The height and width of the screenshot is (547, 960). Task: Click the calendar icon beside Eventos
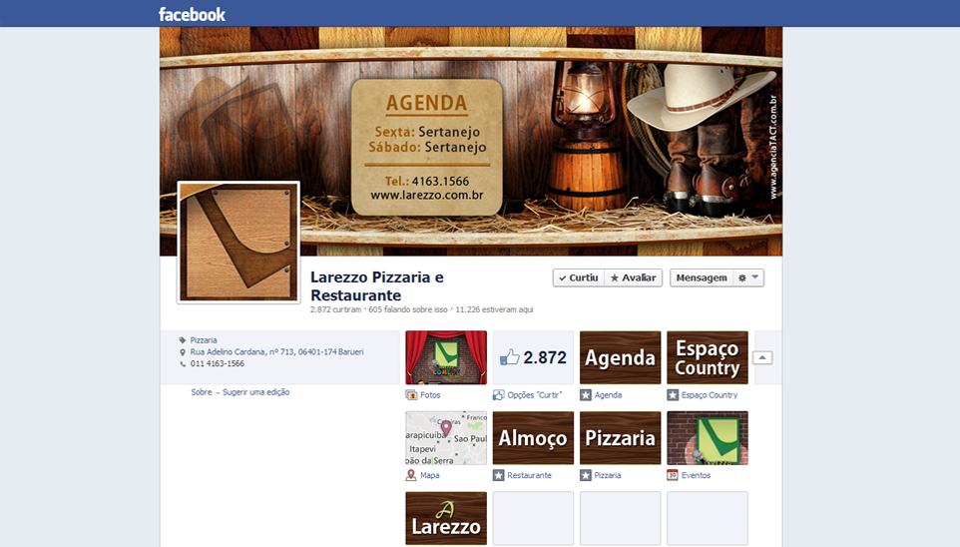673,475
